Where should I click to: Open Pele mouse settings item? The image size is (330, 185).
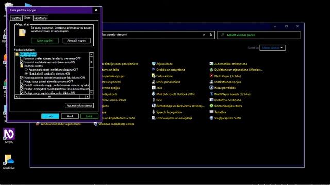coord(157,100)
